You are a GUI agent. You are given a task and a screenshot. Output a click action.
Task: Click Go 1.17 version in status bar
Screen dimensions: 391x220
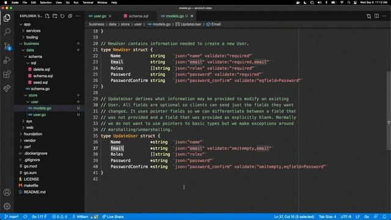tap(39, 217)
